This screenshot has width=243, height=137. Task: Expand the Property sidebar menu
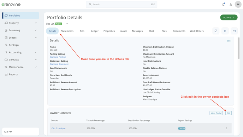pyautogui.click(x=36, y=23)
